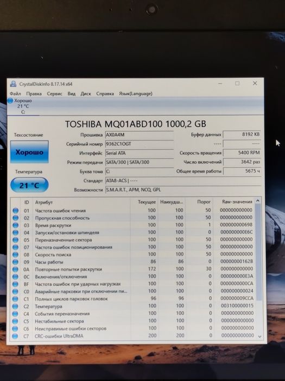The image size is (285, 381).
Task: Click the Скорость вращения value 5400 RPM
Action: click(x=242, y=153)
